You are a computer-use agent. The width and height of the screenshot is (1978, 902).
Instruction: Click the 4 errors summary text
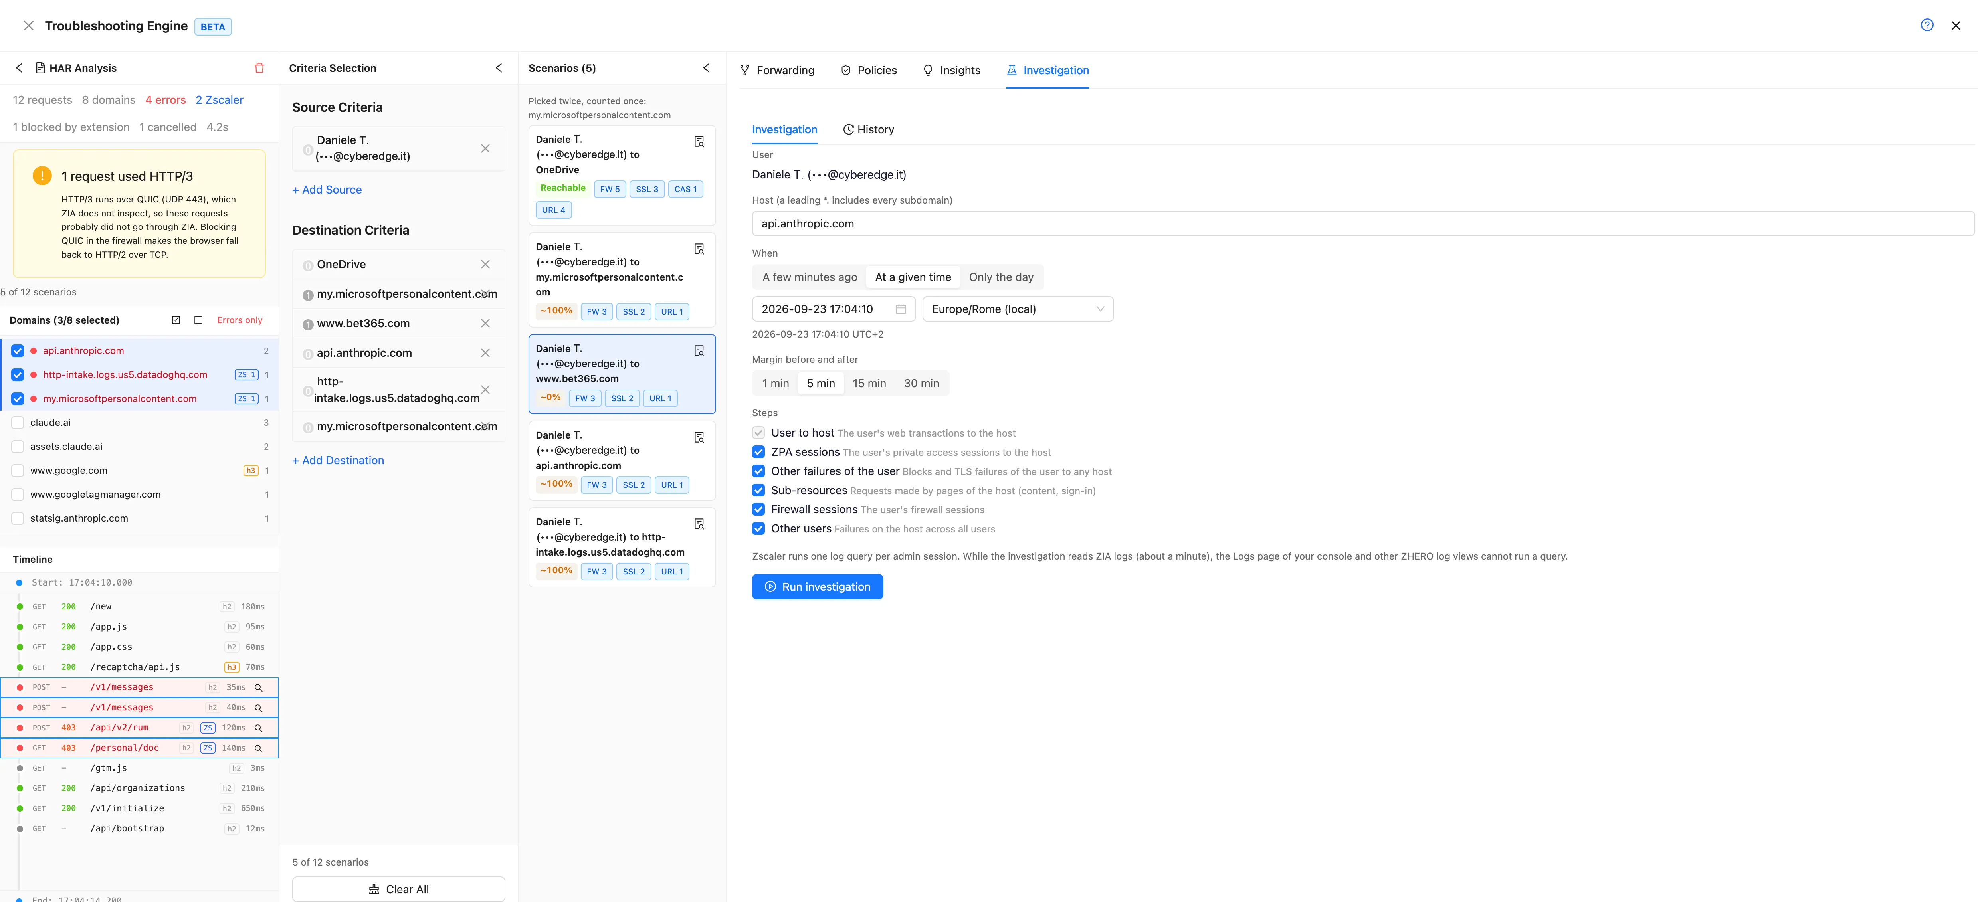[x=166, y=100]
